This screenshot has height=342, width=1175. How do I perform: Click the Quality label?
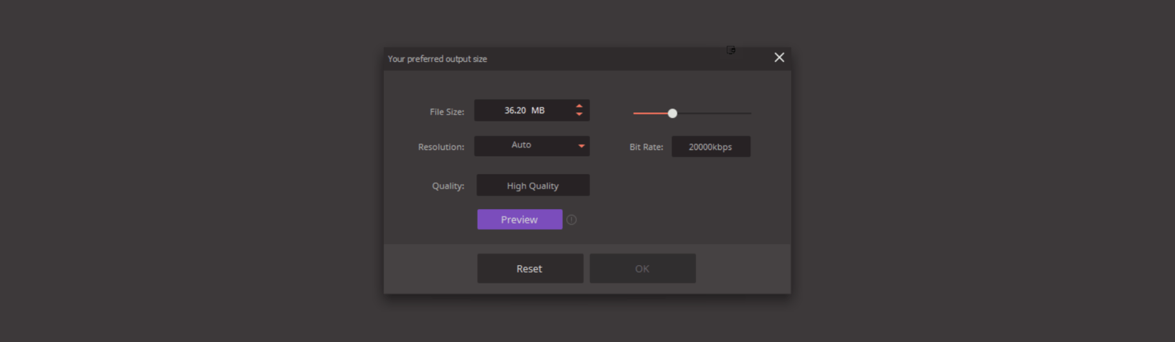click(x=448, y=186)
